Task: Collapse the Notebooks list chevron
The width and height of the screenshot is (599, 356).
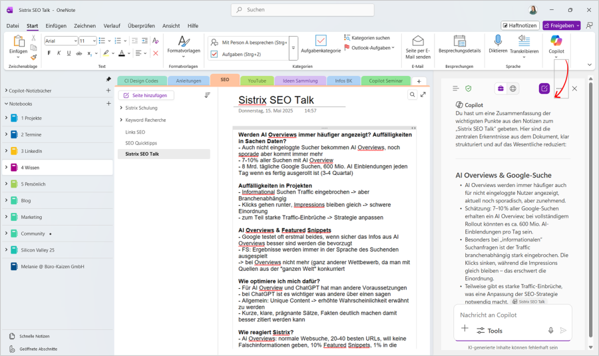Action: pos(6,104)
